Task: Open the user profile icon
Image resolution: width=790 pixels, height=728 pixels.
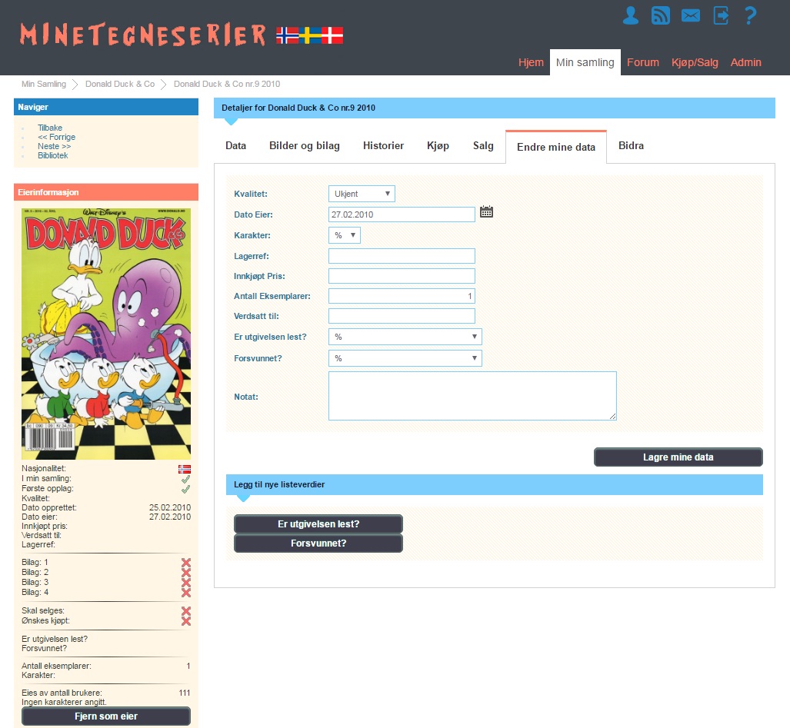Action: (630, 15)
